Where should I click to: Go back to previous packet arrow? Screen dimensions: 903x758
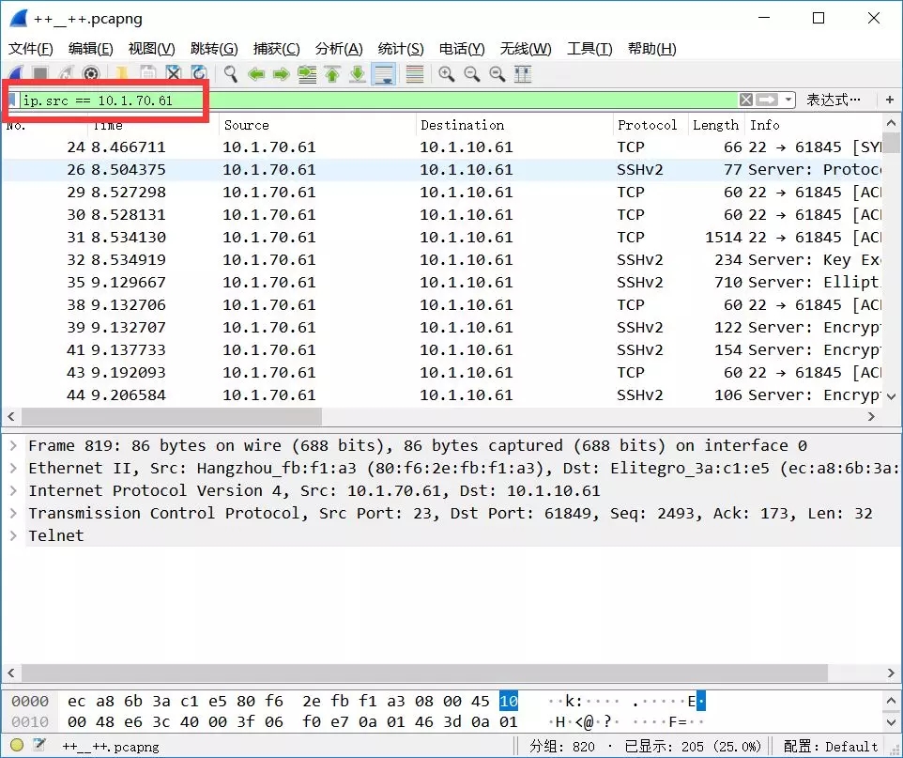(x=255, y=74)
